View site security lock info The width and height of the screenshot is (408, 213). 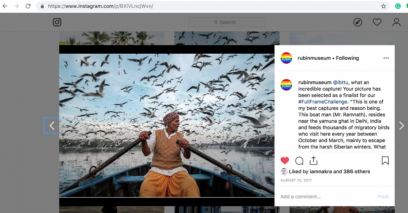(x=42, y=6)
